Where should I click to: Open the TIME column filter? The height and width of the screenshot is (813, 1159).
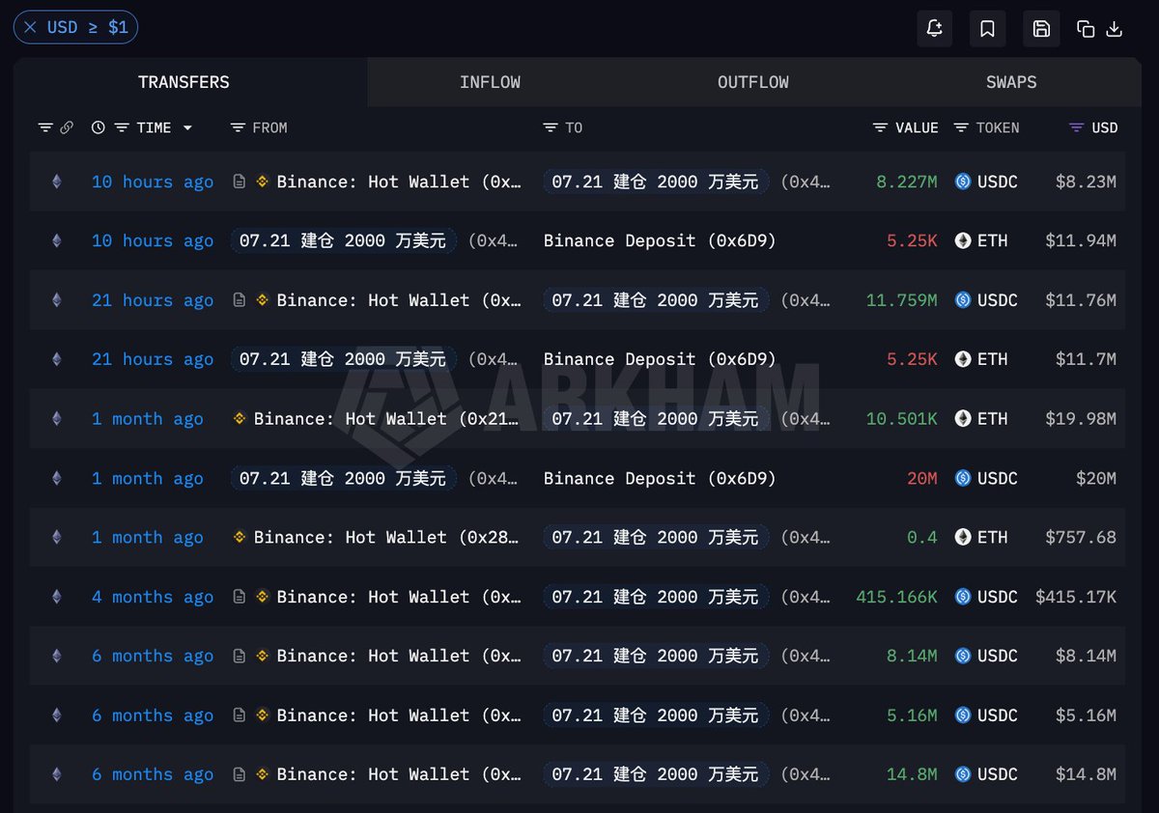tap(122, 127)
